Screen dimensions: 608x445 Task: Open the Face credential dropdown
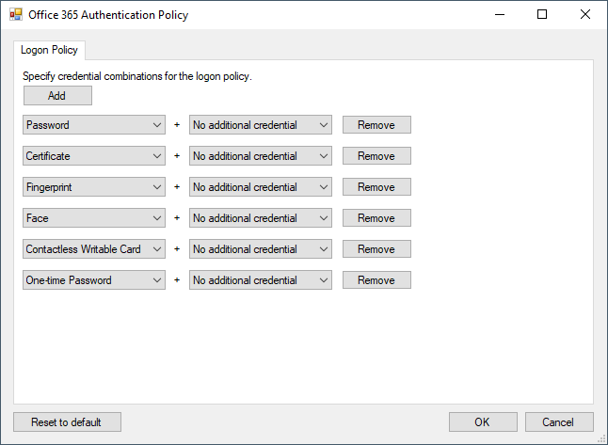click(94, 218)
